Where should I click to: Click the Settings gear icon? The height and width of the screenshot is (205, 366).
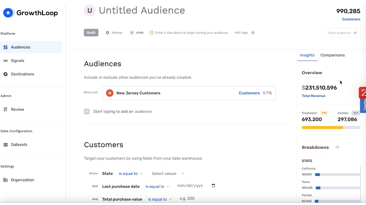108,33
